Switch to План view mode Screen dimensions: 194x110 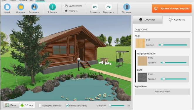pyautogui.click(x=11, y=105)
